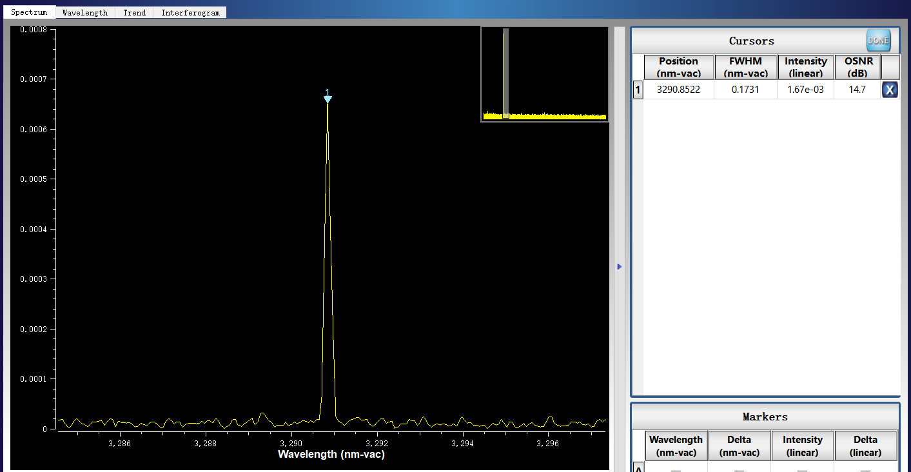The width and height of the screenshot is (911, 472).
Task: Click the Delta (linear) header in Markers
Action: click(x=865, y=446)
